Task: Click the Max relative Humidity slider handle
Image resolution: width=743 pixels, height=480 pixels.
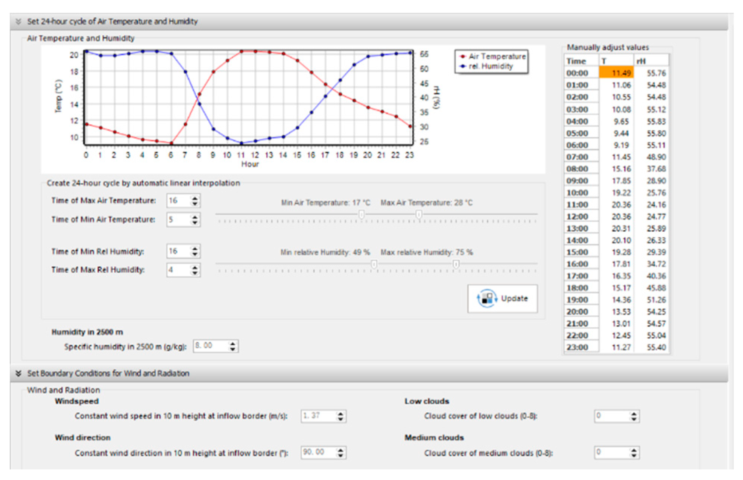Action: [x=456, y=264]
